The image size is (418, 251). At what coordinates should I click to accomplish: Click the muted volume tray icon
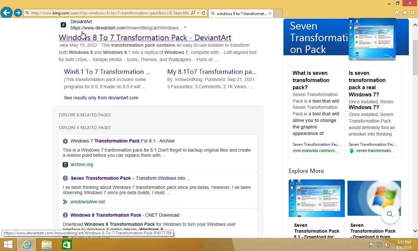[387, 245]
